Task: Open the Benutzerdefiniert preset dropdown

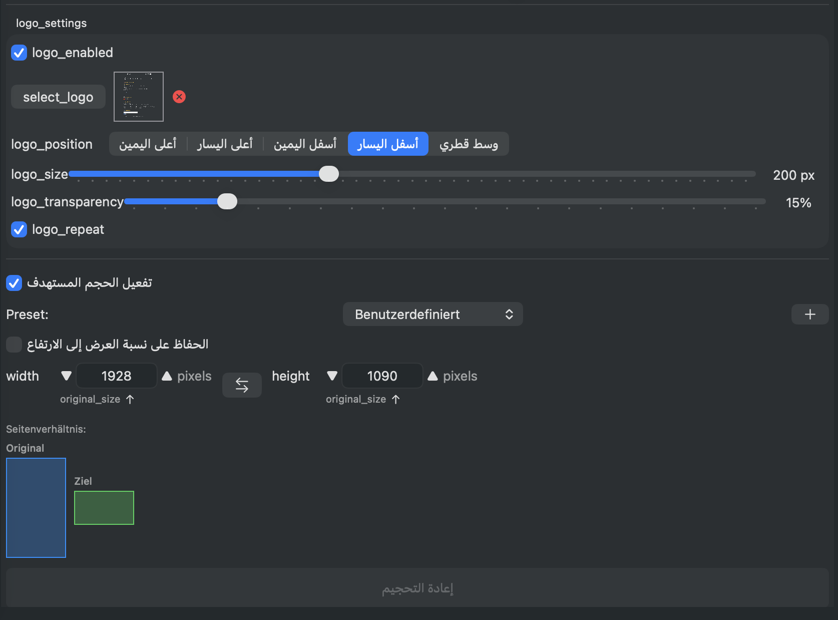Action: pos(433,315)
